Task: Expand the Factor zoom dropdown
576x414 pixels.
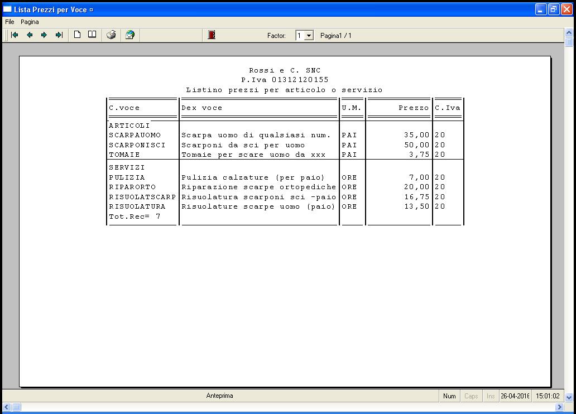Action: 309,36
